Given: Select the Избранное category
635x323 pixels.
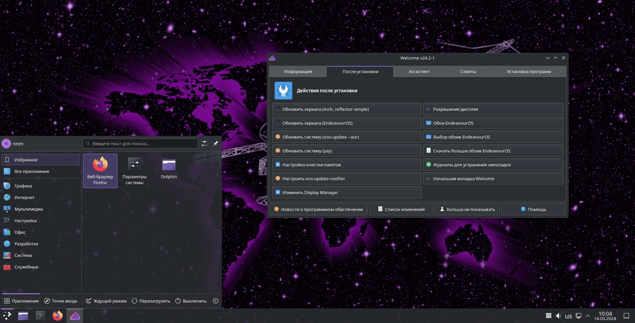Looking at the screenshot, I should click(x=41, y=160).
